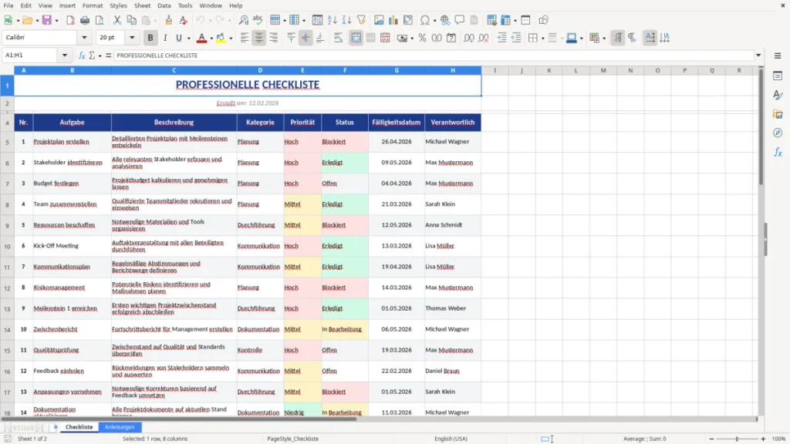This screenshot has height=444, width=790.
Task: Open sidebar Gallery panel icon
Action: (x=778, y=114)
